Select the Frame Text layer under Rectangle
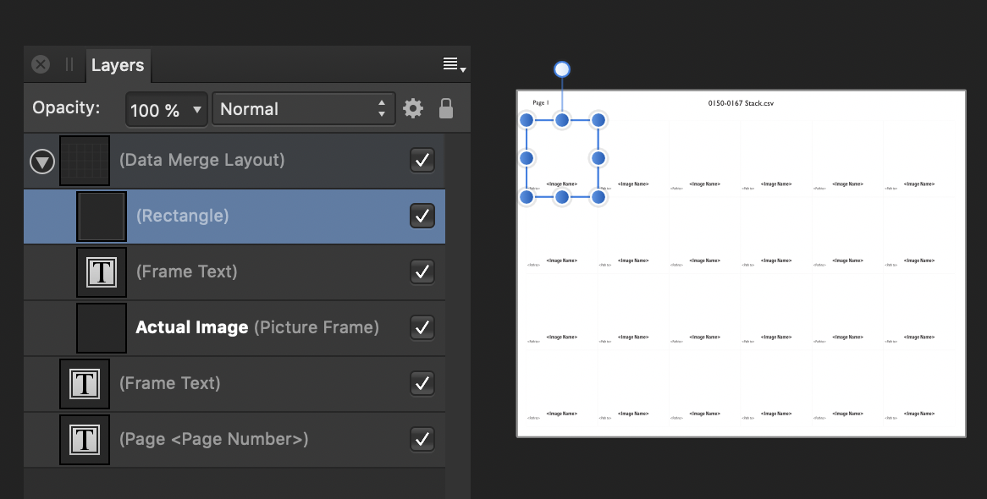 coord(186,271)
